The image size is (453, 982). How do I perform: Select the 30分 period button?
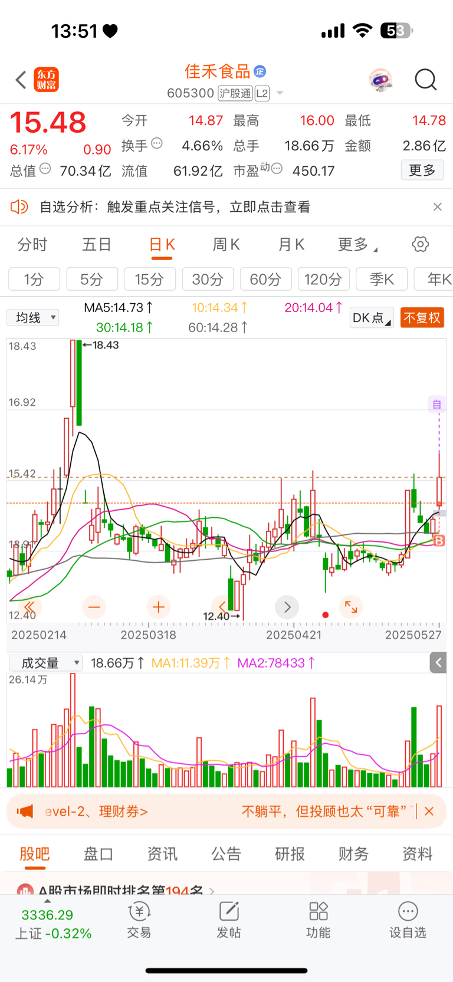(x=208, y=279)
